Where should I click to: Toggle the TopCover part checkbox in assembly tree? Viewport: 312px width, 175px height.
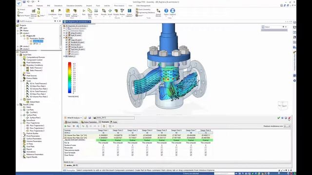[67, 49]
